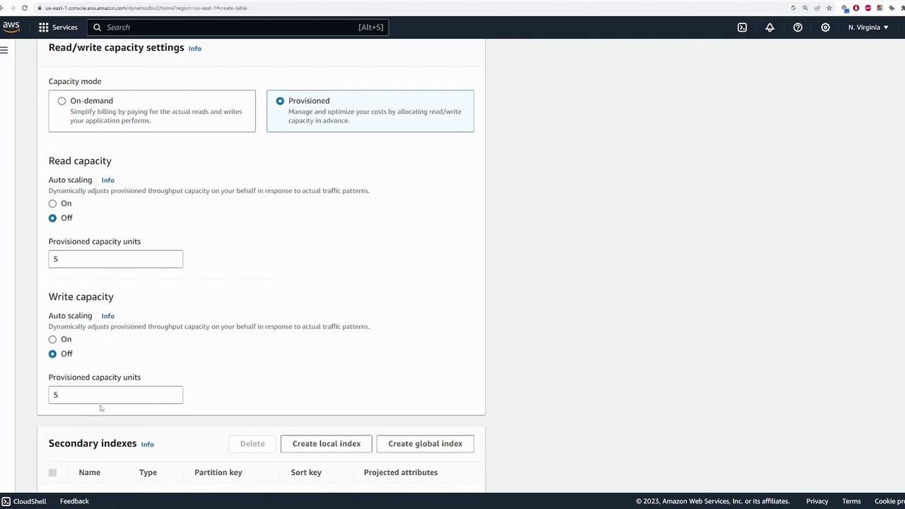This screenshot has height=509, width=905.
Task: Open Info link for Read/write capacity settings
Action: (194, 49)
